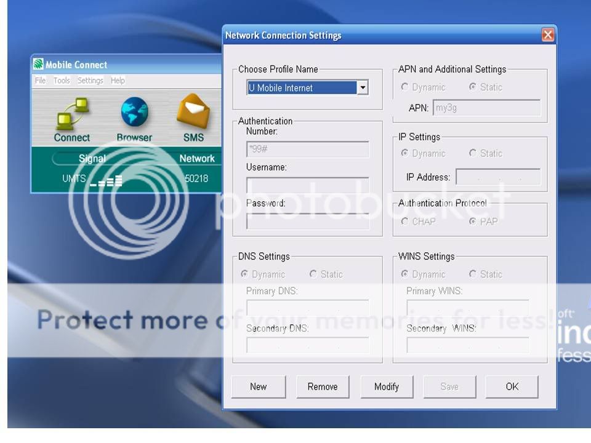Select the U Mobile Internet profile field
Image resolution: width=591 pixels, height=443 pixels.
(x=302, y=88)
